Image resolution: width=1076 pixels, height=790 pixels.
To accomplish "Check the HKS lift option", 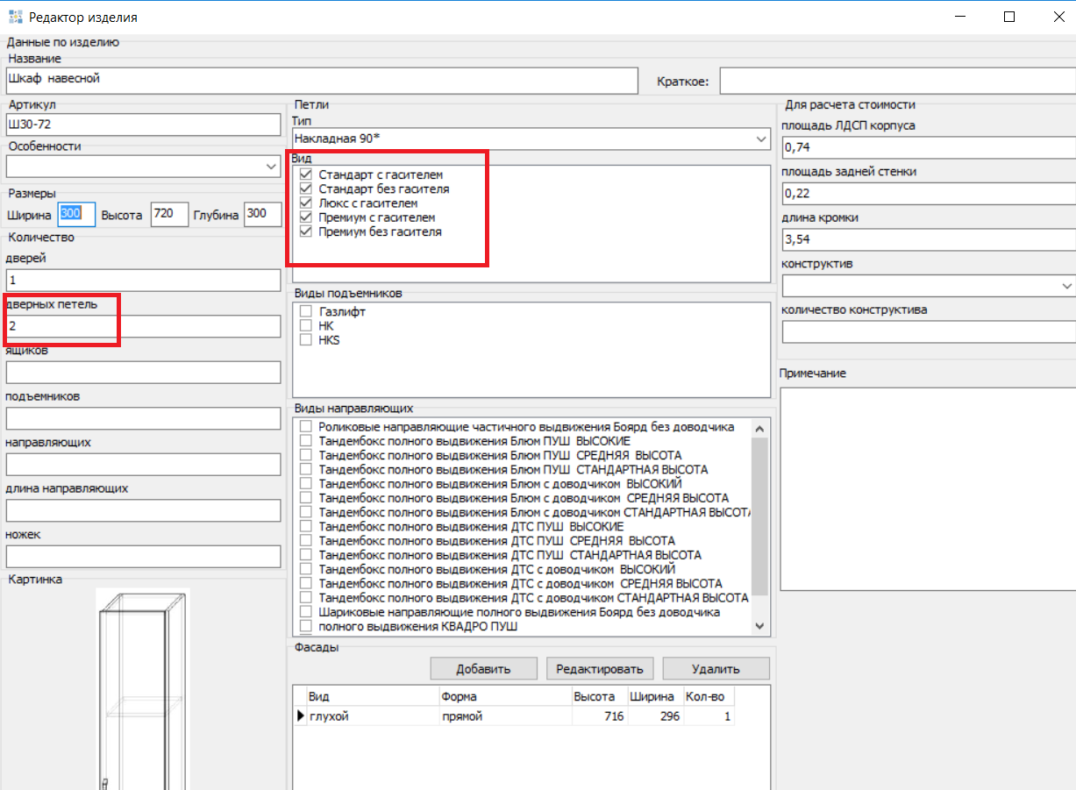I will click(x=306, y=340).
